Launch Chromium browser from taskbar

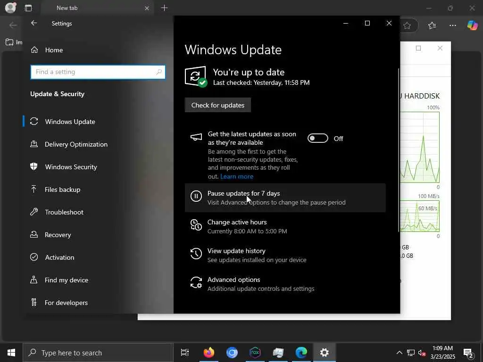[232, 353]
